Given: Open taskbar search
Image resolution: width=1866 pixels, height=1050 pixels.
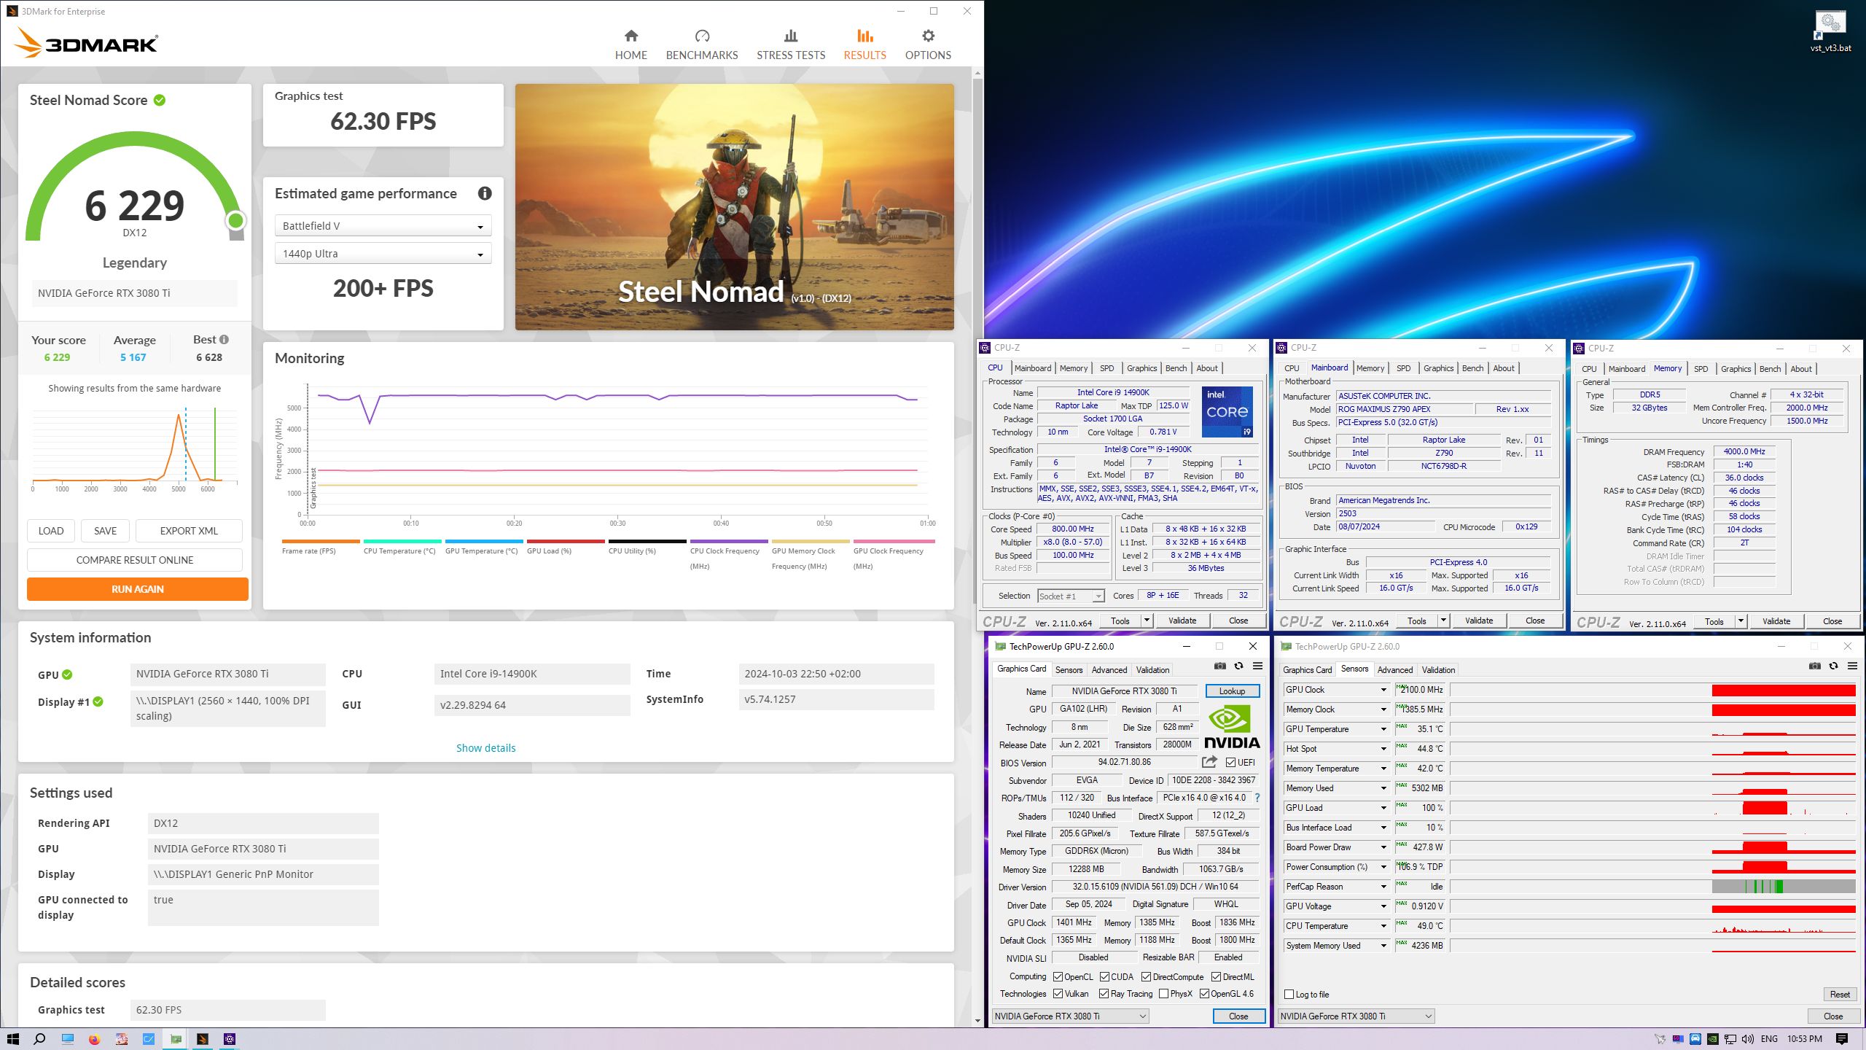Looking at the screenshot, I should tap(39, 1039).
